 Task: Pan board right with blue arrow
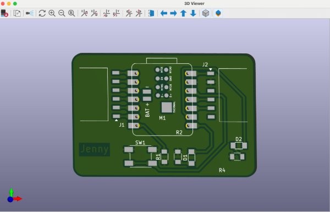(173, 13)
